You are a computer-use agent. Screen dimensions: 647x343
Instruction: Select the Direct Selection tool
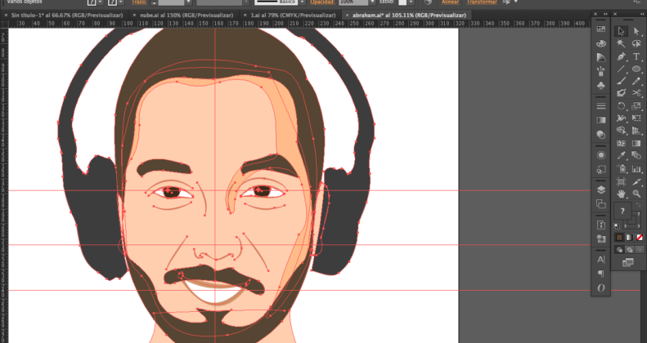click(x=636, y=31)
